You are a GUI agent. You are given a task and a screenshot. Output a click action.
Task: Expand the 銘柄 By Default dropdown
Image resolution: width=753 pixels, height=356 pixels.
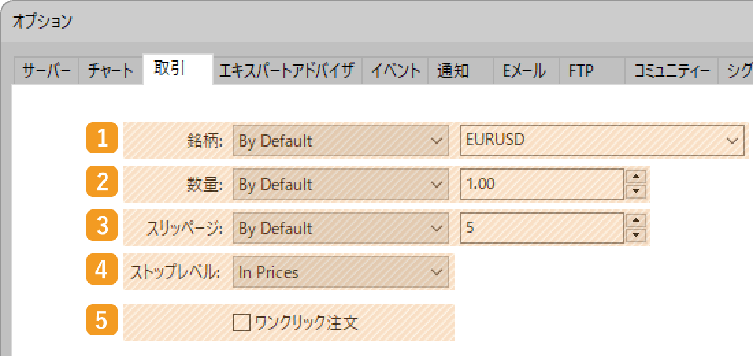pyautogui.click(x=341, y=141)
